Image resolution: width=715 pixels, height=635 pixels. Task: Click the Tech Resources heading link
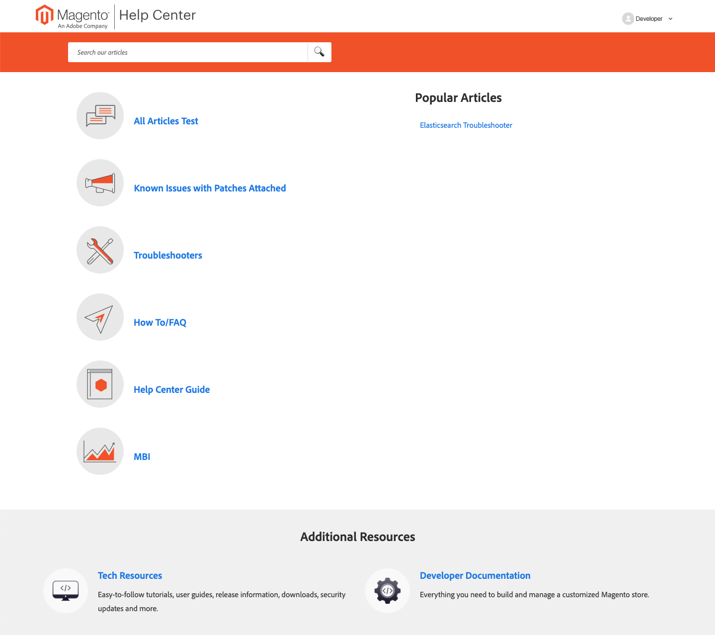130,575
